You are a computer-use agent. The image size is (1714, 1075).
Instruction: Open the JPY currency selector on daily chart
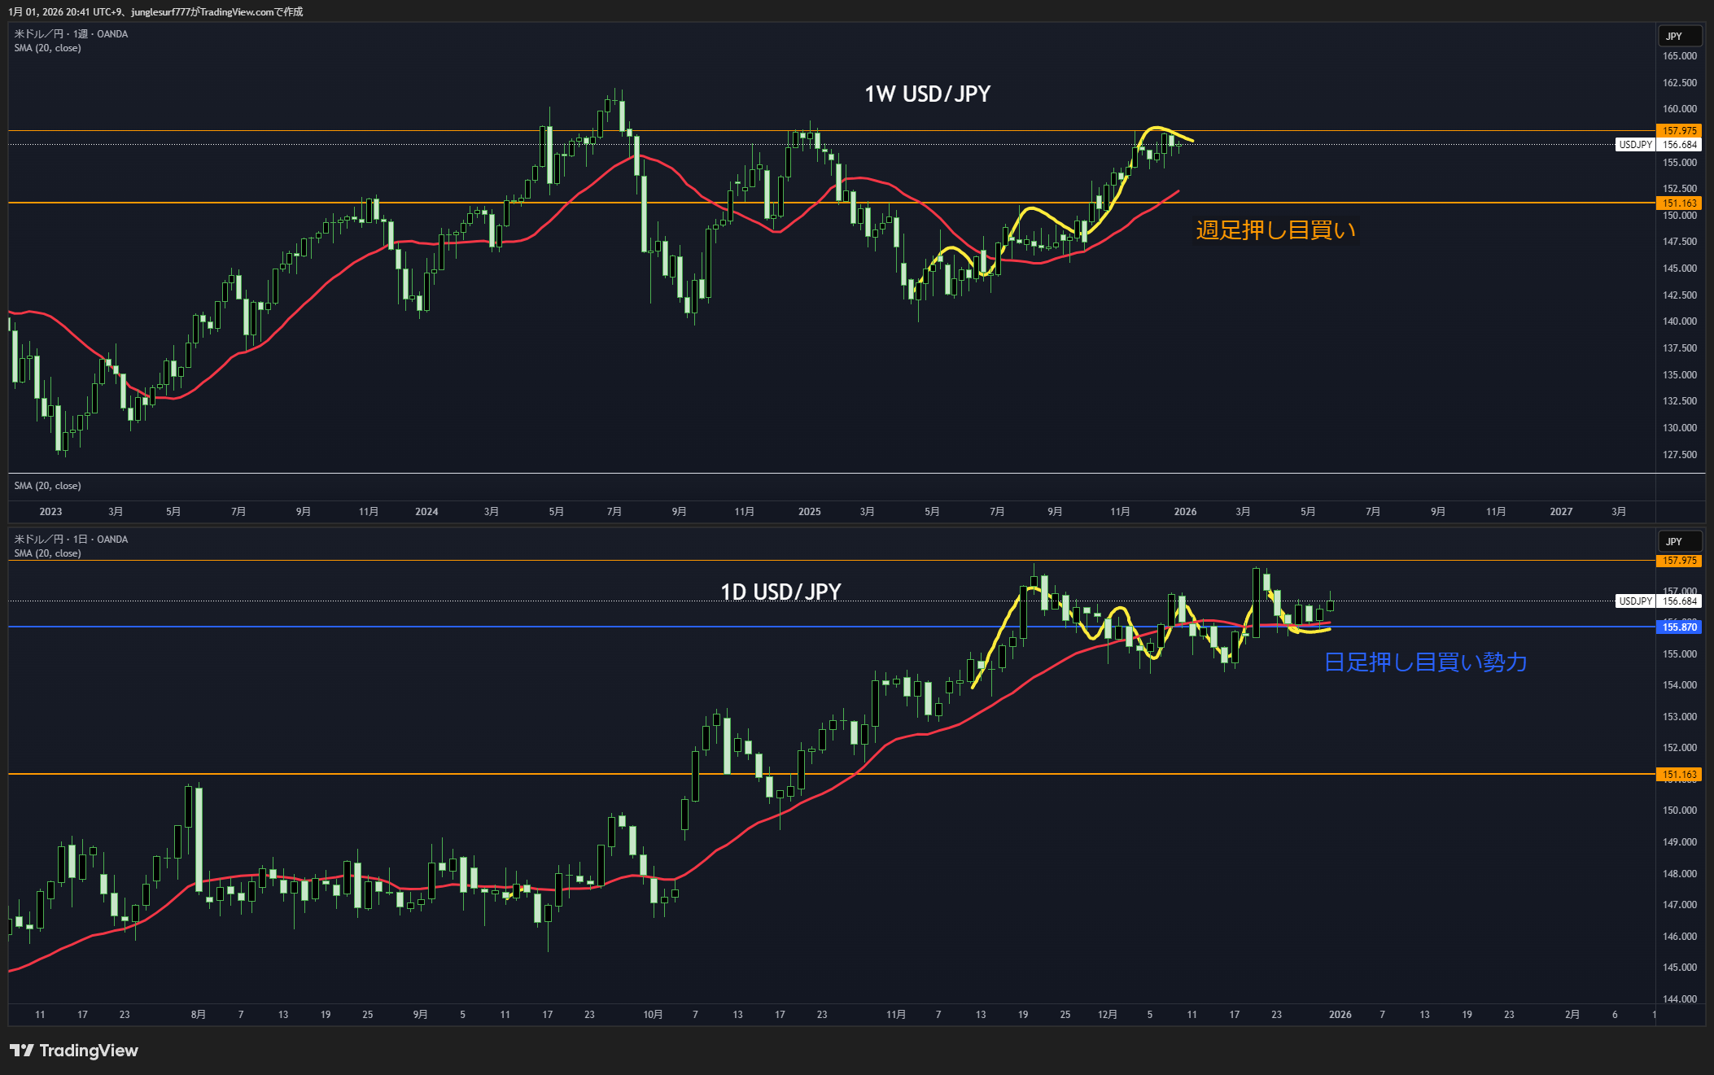pyautogui.click(x=1679, y=541)
